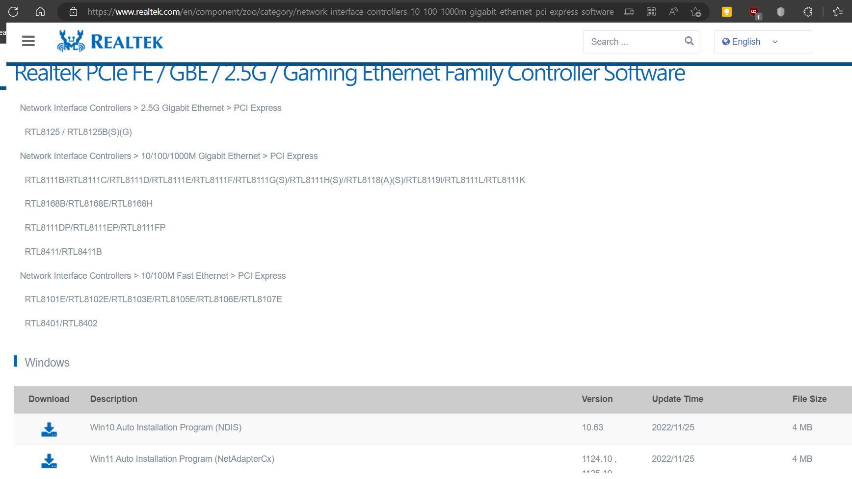Image resolution: width=852 pixels, height=479 pixels.
Task: Open the uBlock Origin extension icon
Action: (x=754, y=12)
